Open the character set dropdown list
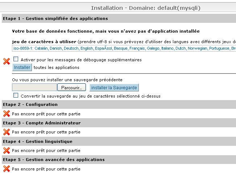This screenshot has width=236, height=173. tap(123, 48)
